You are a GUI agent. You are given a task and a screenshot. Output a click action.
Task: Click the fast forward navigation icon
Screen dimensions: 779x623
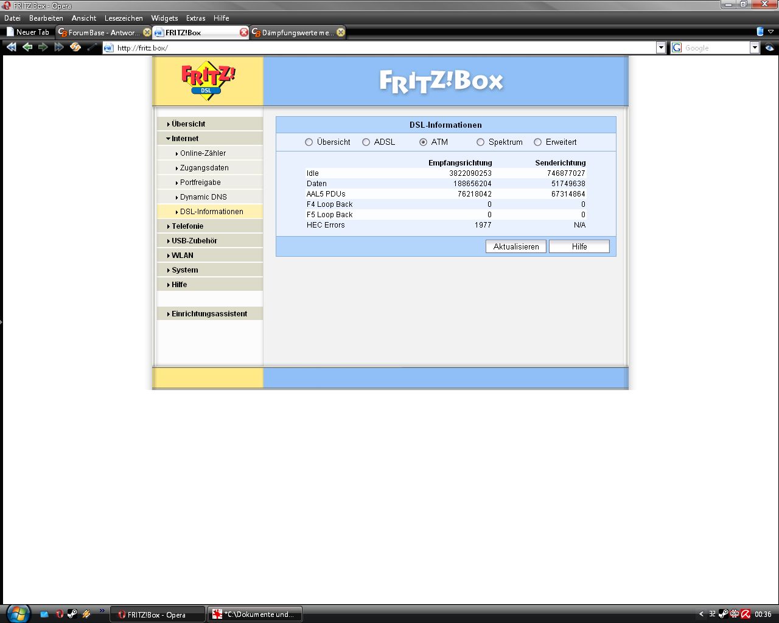click(59, 47)
